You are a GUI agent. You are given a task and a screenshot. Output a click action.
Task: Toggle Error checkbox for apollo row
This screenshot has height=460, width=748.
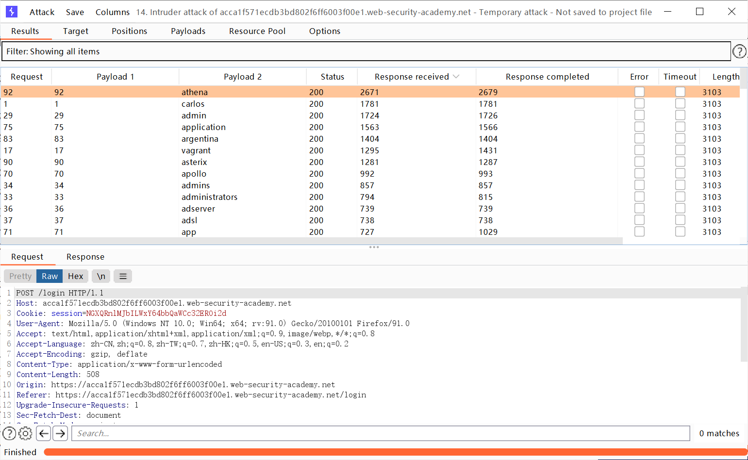tap(639, 173)
